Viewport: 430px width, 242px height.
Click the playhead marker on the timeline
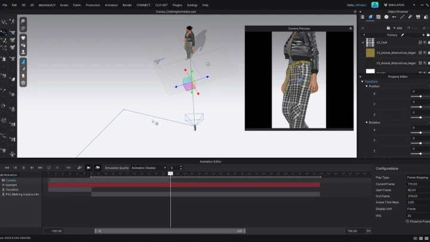[x=170, y=173]
